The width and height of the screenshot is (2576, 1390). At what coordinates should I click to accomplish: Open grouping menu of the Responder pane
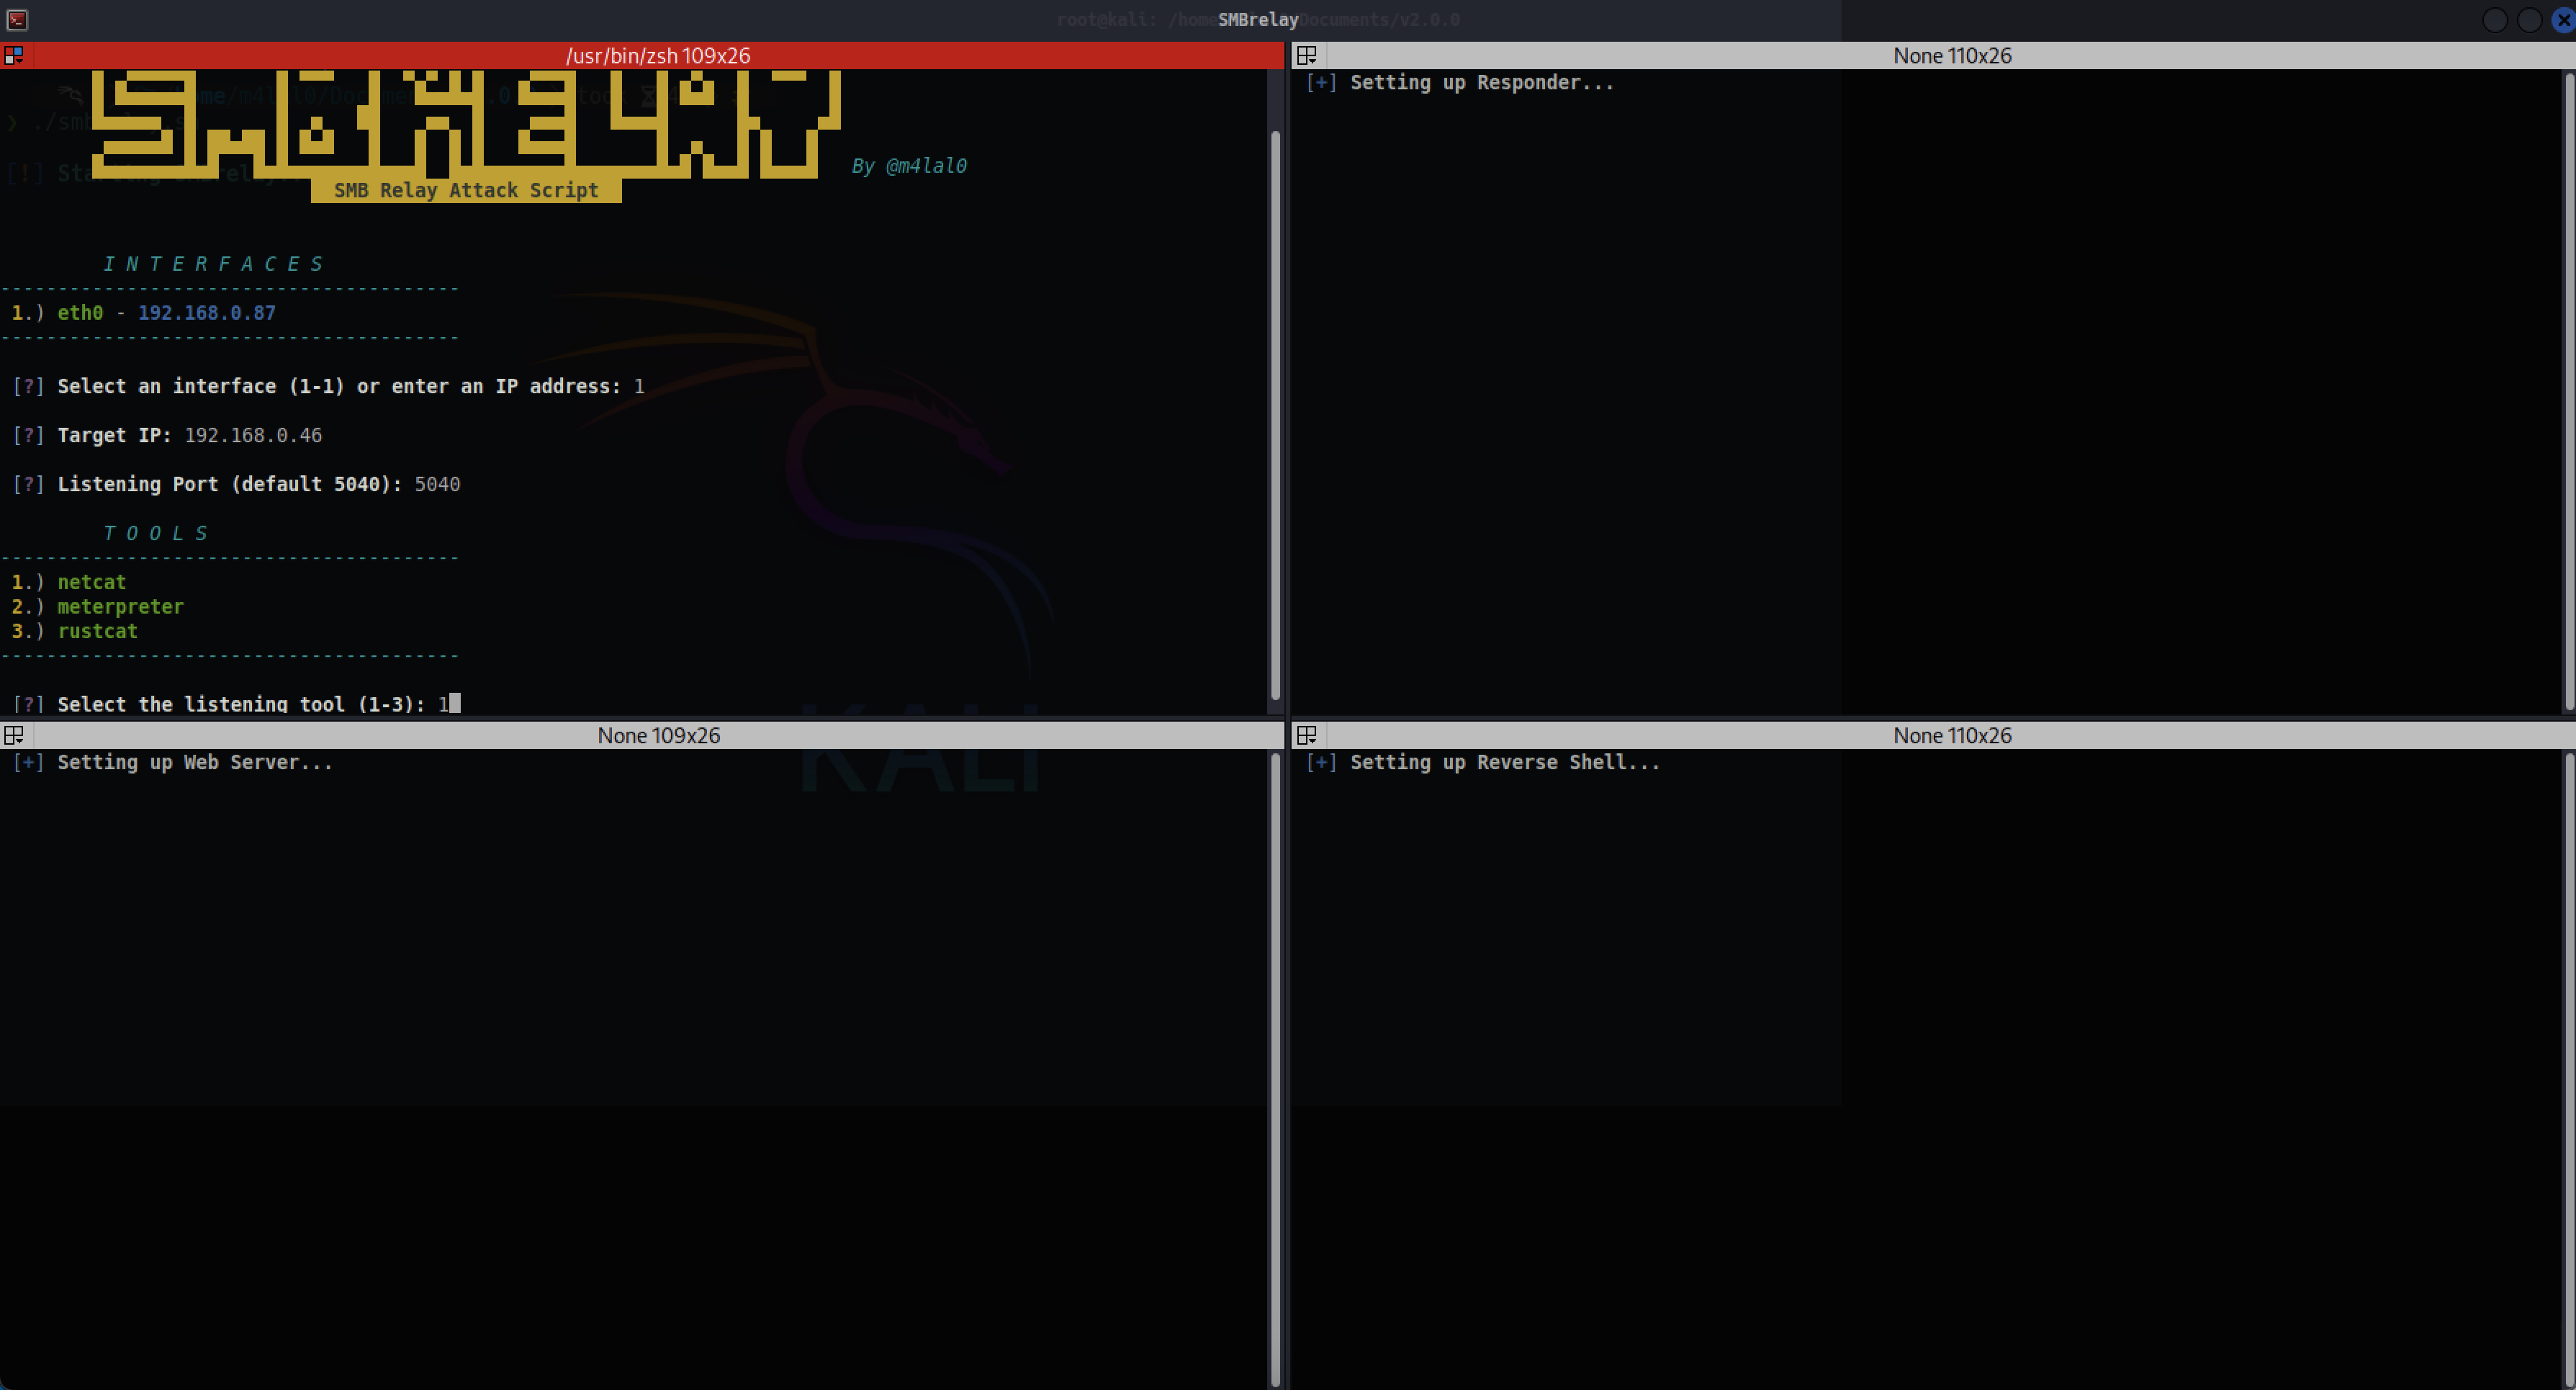pyautogui.click(x=1307, y=56)
